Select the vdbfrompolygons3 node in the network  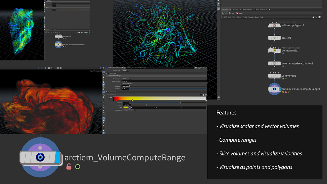coord(274,25)
